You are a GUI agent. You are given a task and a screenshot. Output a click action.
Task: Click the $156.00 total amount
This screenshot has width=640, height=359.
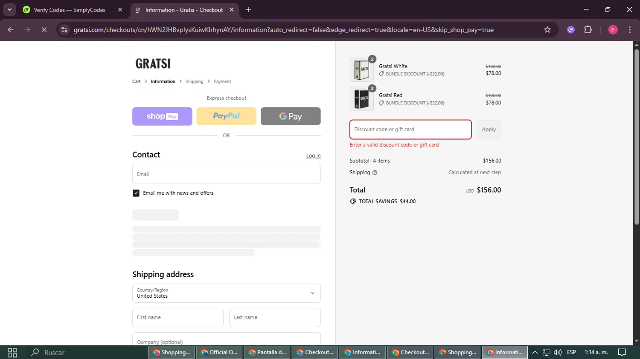coord(489,190)
